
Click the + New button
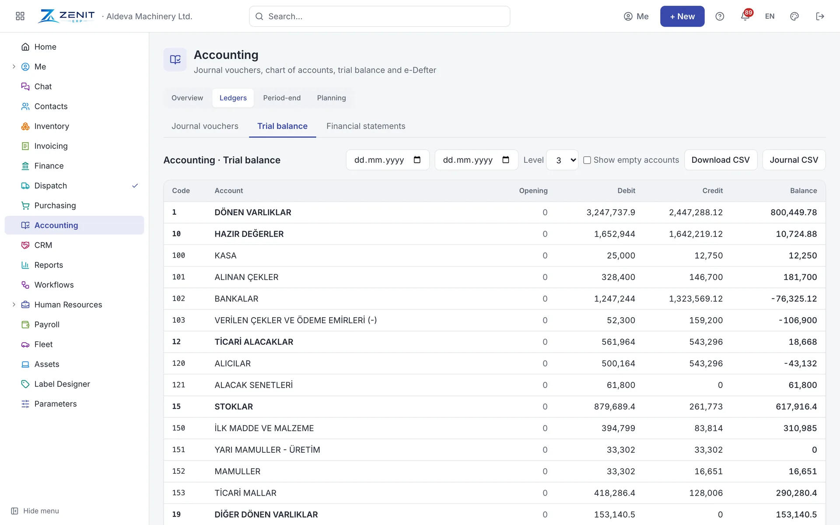(x=682, y=16)
